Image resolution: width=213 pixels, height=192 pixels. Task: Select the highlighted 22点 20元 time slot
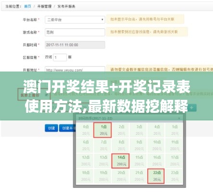pyautogui.click(x=156, y=176)
